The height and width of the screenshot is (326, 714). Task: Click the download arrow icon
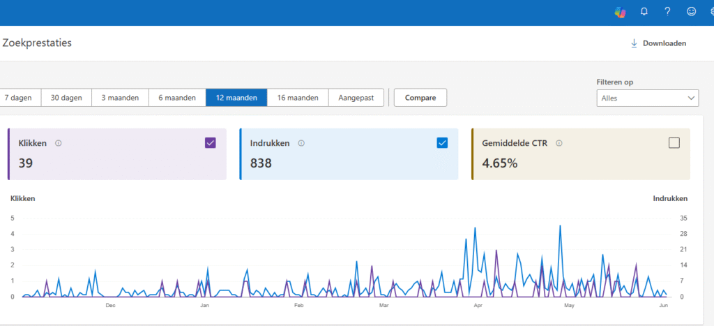click(x=633, y=43)
